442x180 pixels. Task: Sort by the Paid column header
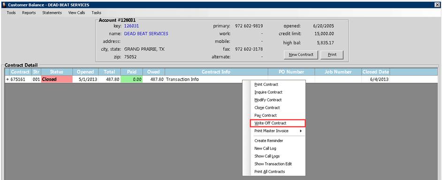pos(132,72)
